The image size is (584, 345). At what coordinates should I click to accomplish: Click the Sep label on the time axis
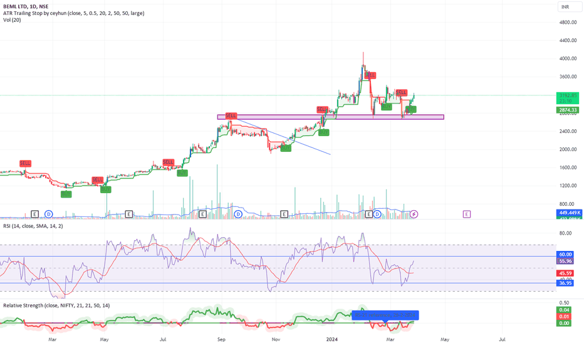pos(221,339)
